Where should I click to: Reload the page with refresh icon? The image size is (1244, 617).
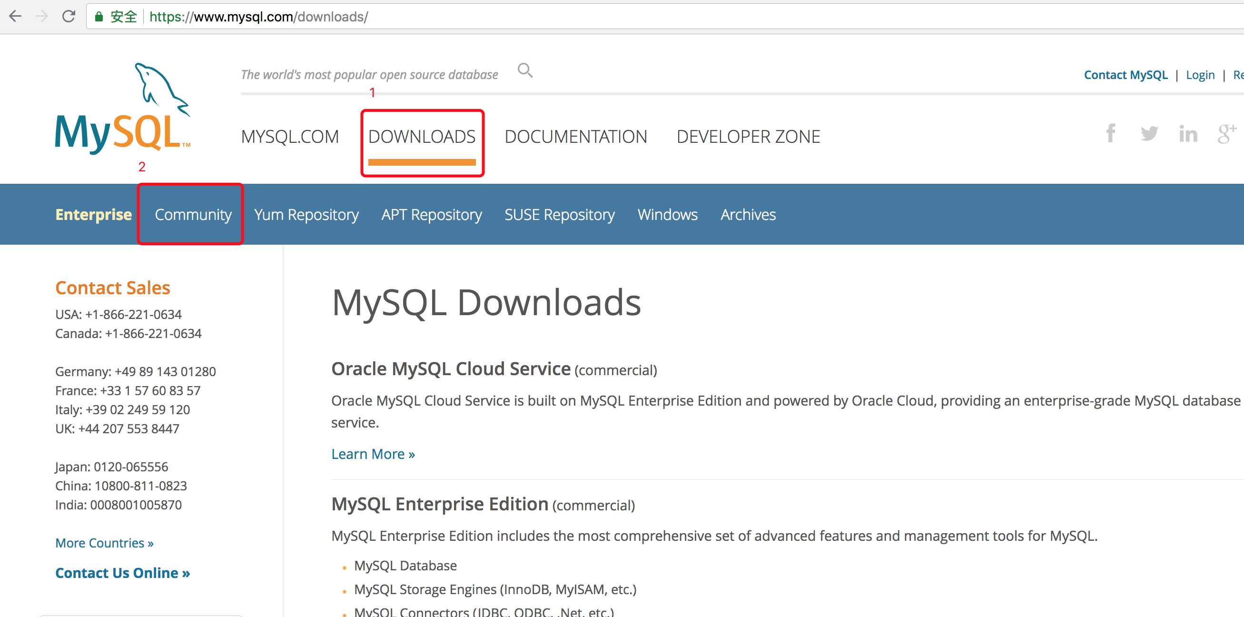(x=69, y=17)
